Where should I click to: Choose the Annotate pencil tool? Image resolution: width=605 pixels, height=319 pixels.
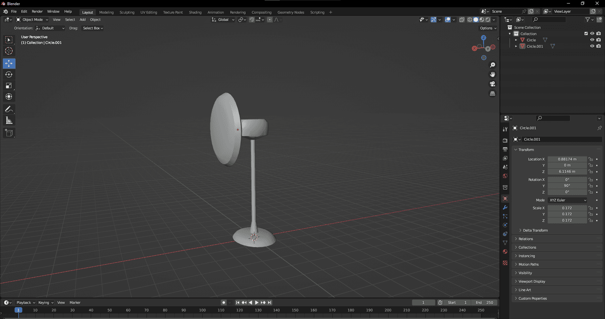click(x=9, y=109)
